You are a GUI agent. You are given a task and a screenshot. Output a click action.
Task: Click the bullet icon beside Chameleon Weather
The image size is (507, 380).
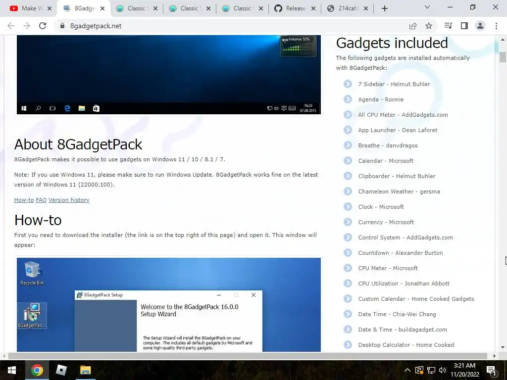[348, 191]
